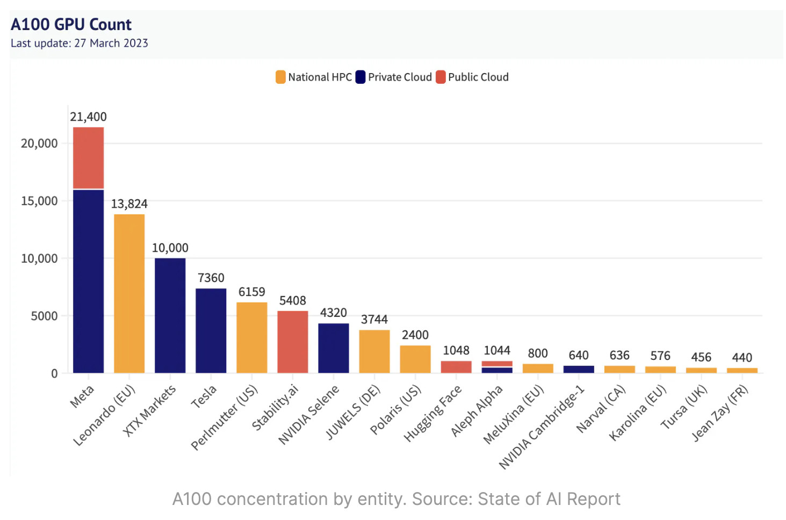This screenshot has height=520, width=786.
Task: Toggle the Public Cloud legend label
Action: pos(478,77)
